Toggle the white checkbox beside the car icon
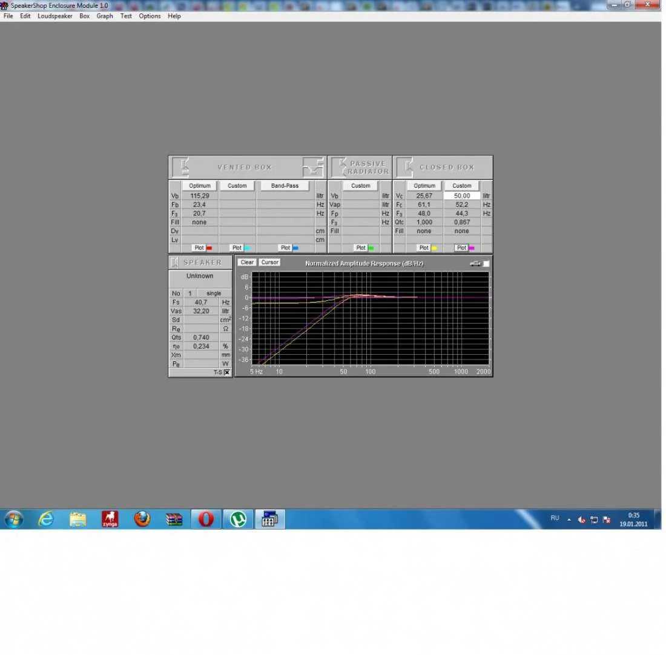This screenshot has width=666, height=655. coord(486,264)
